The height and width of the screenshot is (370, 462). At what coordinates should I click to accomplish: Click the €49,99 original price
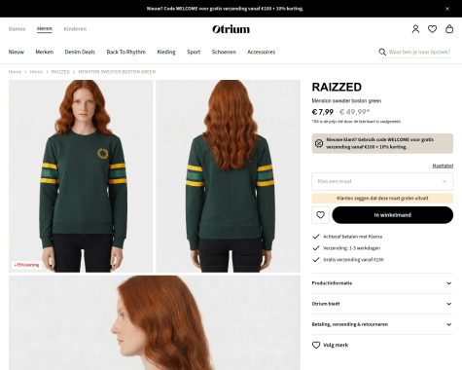point(354,112)
